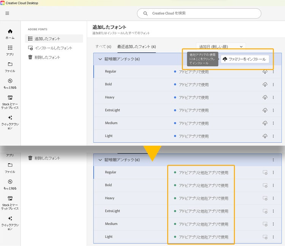Open more options for Heavy in lower list
Viewport: 285px width, 246px height.
point(273,198)
